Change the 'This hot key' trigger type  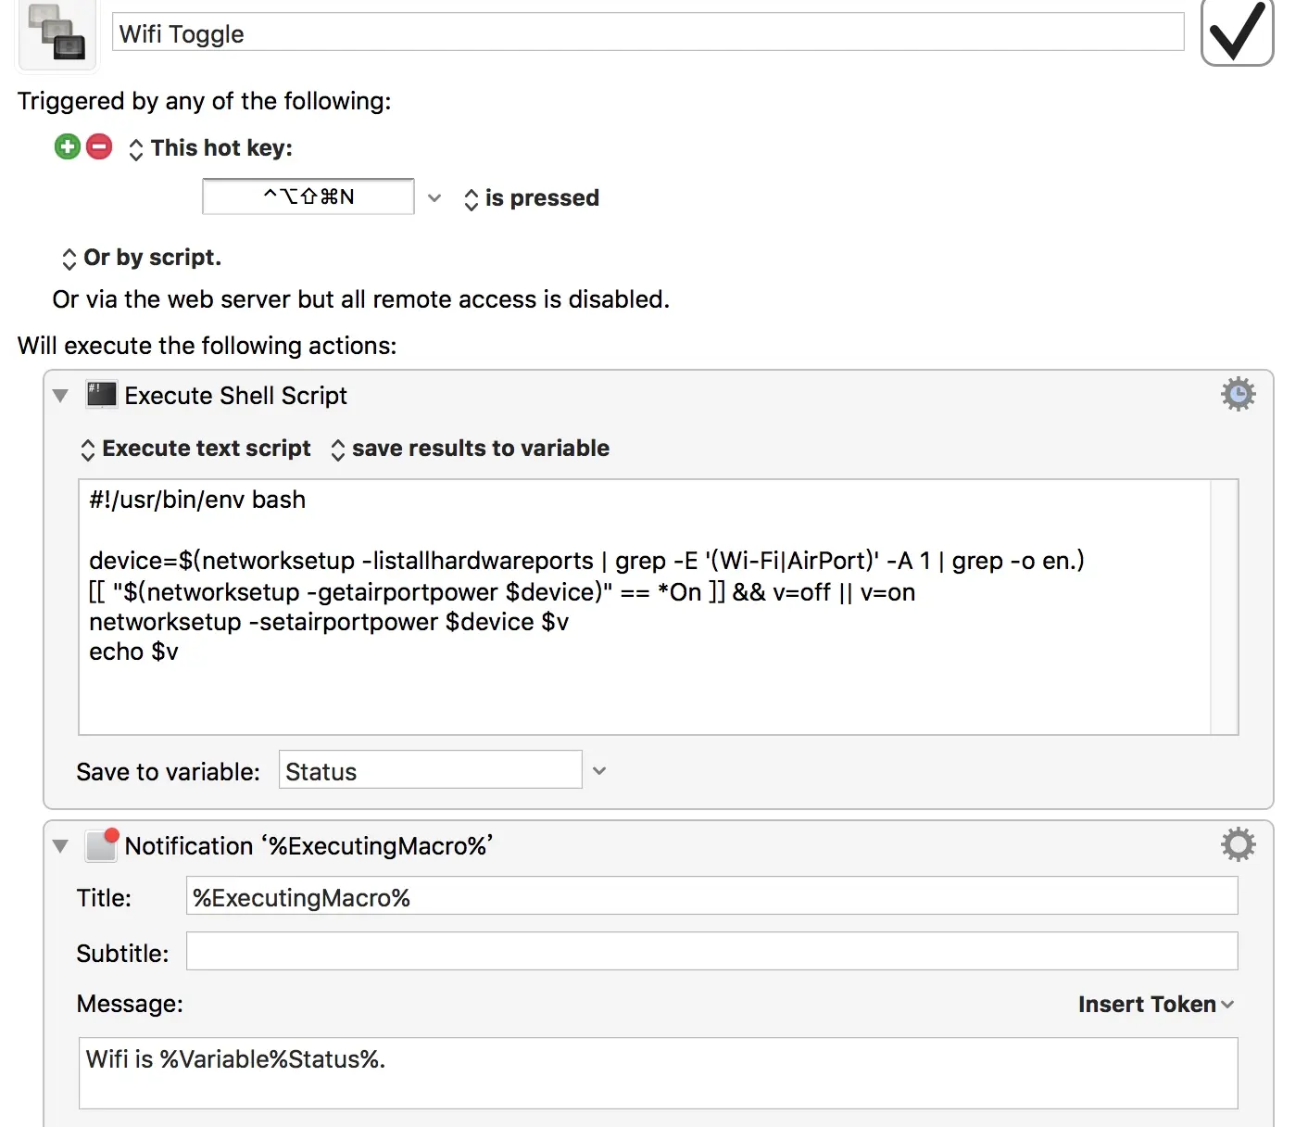211,148
